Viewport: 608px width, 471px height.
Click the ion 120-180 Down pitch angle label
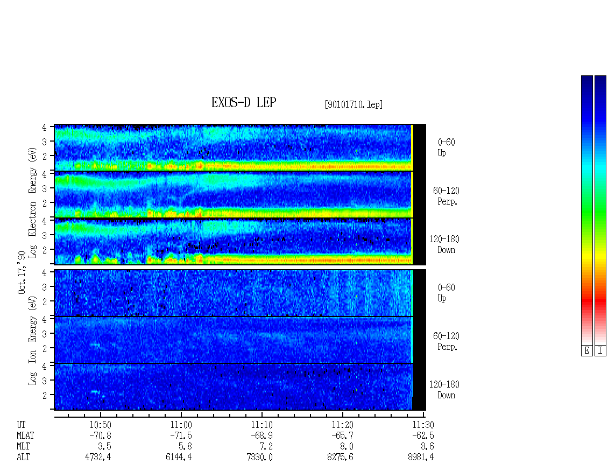pyautogui.click(x=444, y=390)
